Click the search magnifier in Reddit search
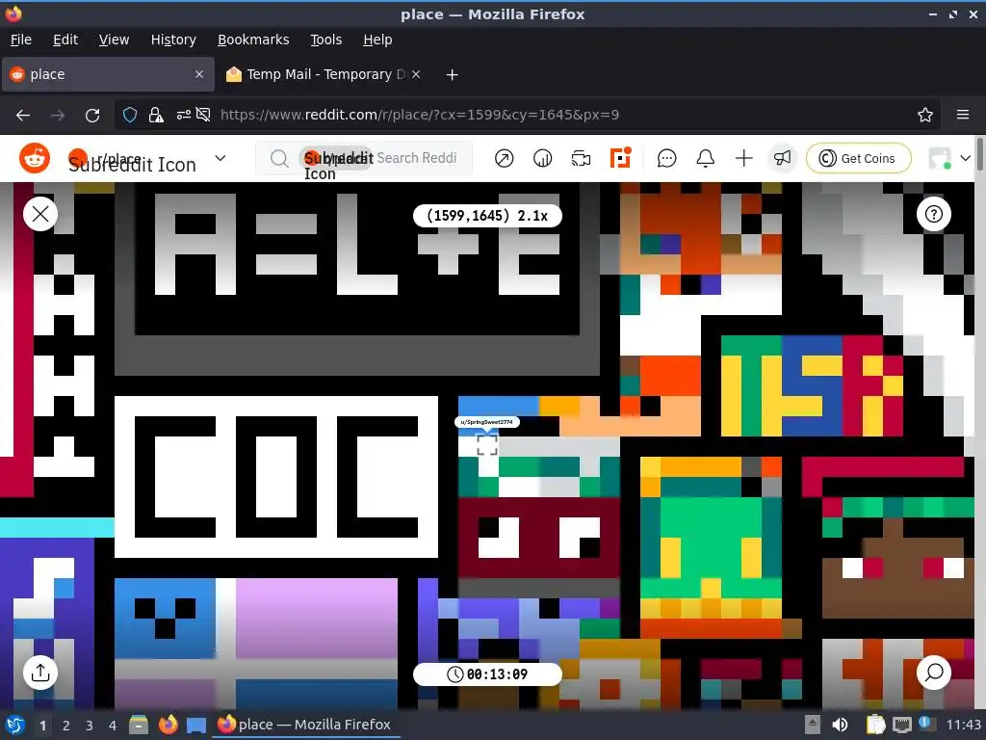 click(279, 159)
